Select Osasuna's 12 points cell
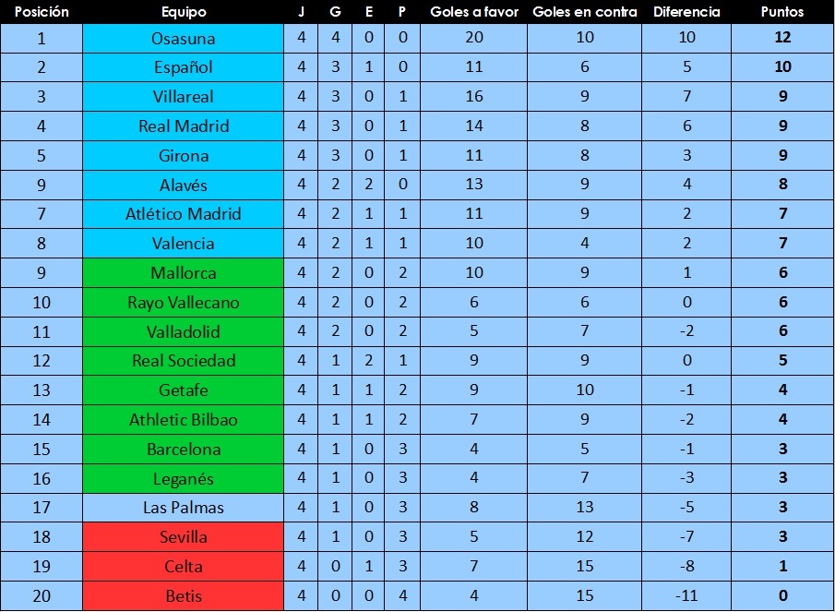This screenshot has height=612, width=835. pyautogui.click(x=782, y=37)
